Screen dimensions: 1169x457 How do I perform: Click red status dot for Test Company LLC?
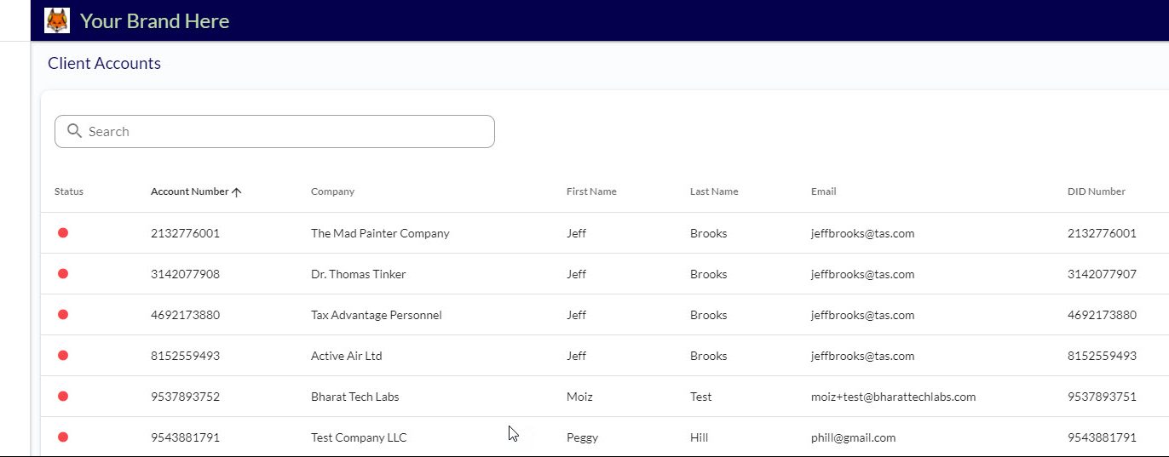point(63,437)
